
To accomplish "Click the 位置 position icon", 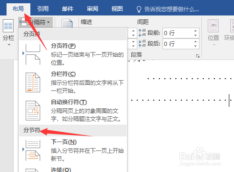I will point(213,26).
